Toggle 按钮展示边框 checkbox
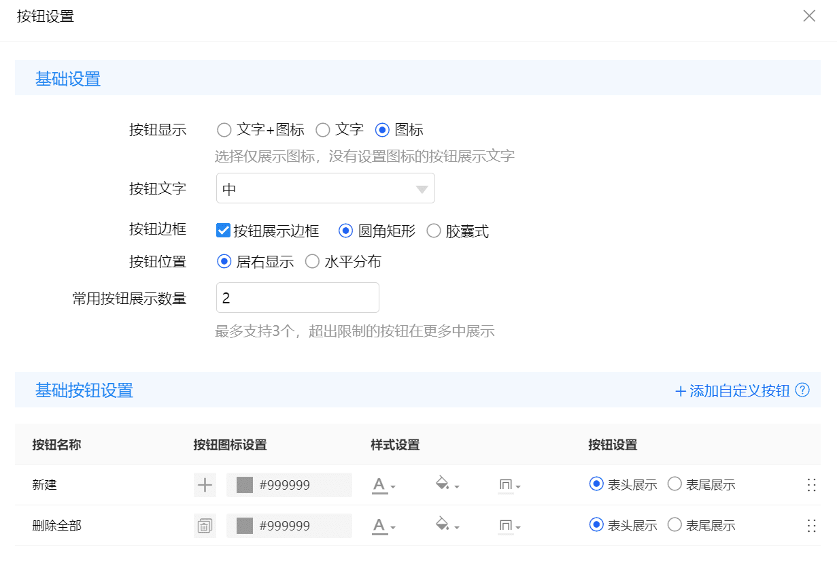Image resolution: width=837 pixels, height=572 pixels. 223,231
